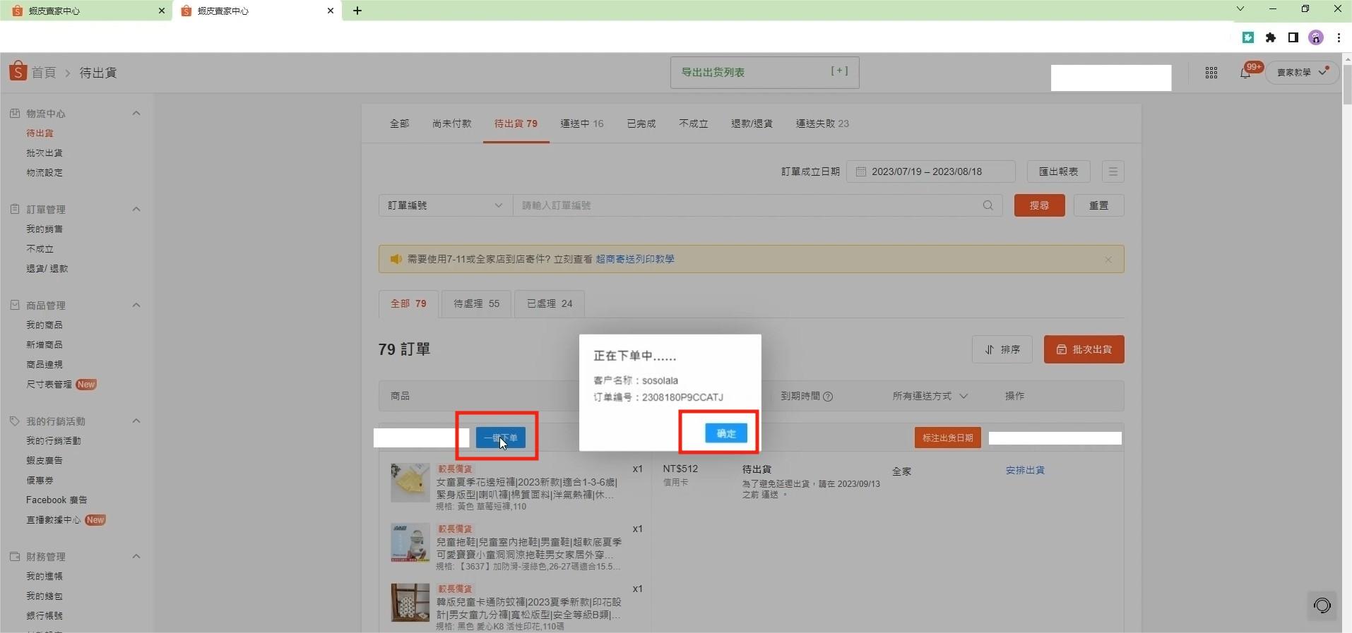
Task: Close the 7-11 notice banner
Action: coord(1108,260)
